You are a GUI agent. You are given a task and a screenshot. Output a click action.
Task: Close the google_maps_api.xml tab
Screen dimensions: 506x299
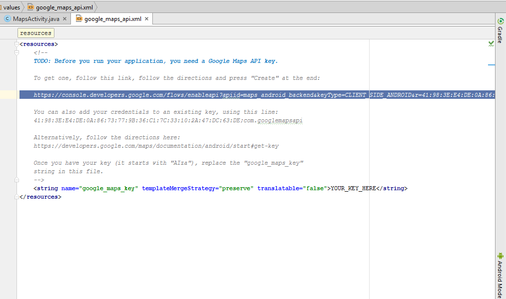(146, 18)
